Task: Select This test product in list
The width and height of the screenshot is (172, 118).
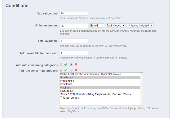Action: tap(100, 98)
